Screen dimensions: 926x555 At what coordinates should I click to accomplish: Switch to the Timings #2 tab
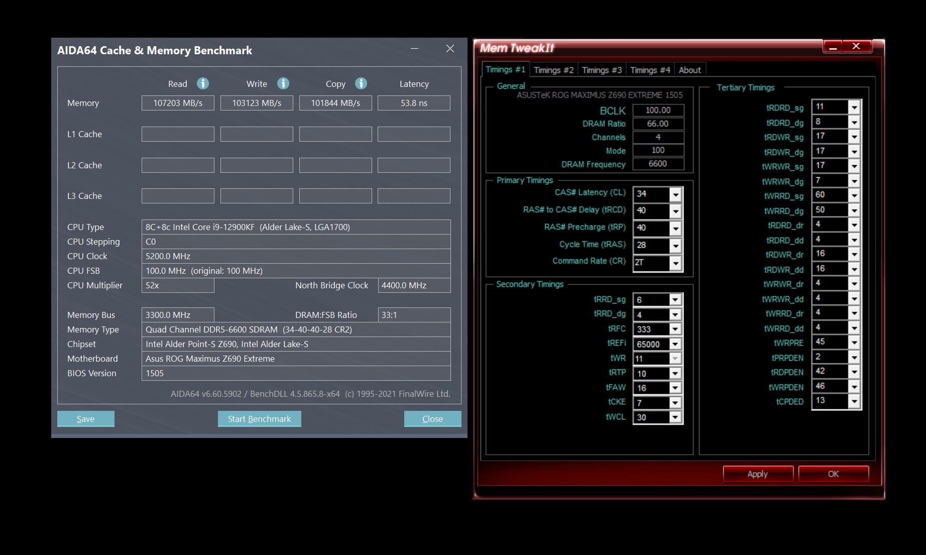pos(553,70)
